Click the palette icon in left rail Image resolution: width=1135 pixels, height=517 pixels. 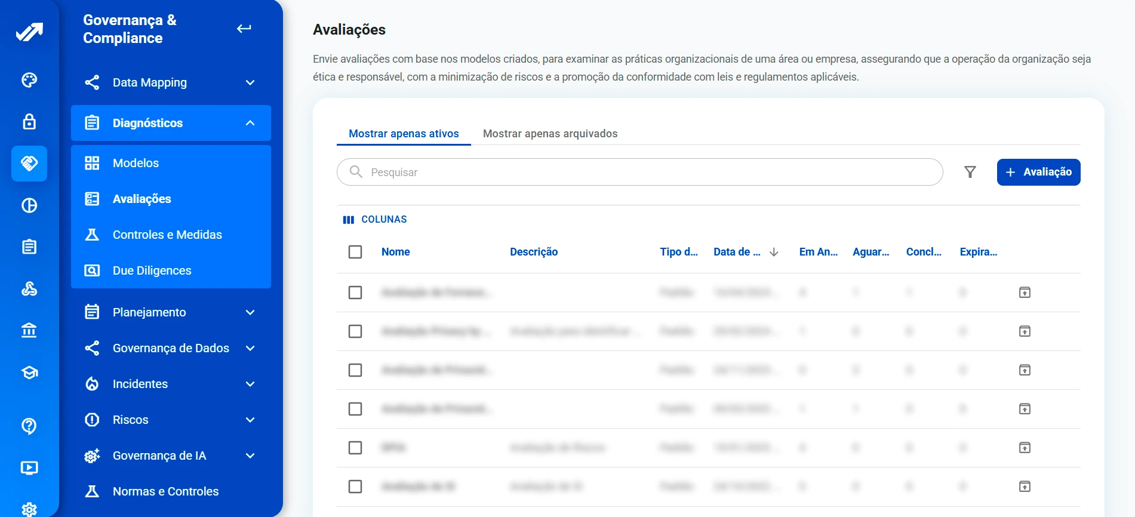(x=29, y=80)
